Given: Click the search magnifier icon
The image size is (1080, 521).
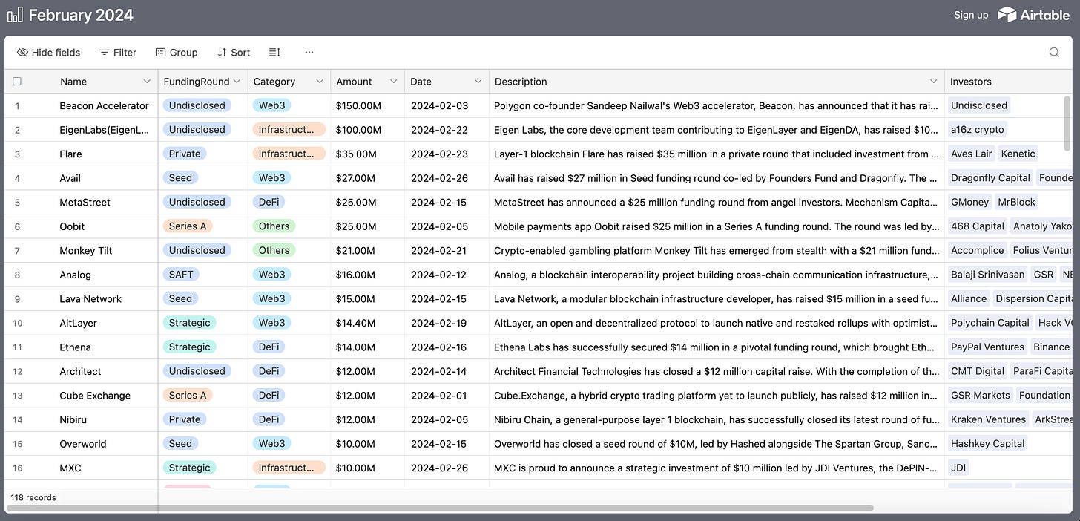Looking at the screenshot, I should click(1054, 53).
